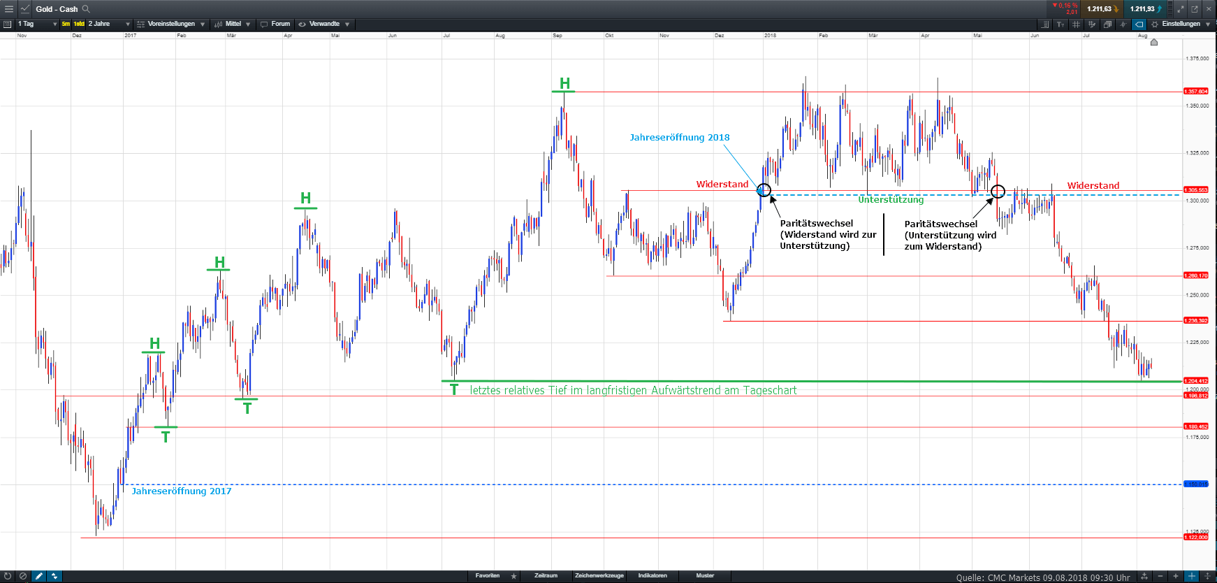Open the list panel icon left of 1 Tag
This screenshot has height=583, width=1217.
pos(7,24)
